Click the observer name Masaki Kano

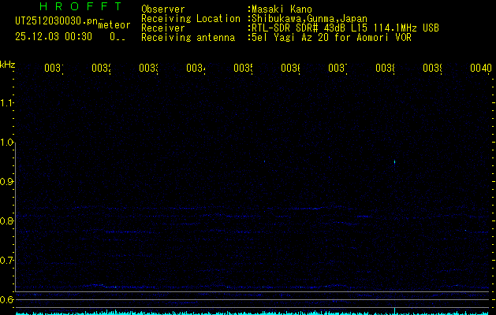point(282,9)
